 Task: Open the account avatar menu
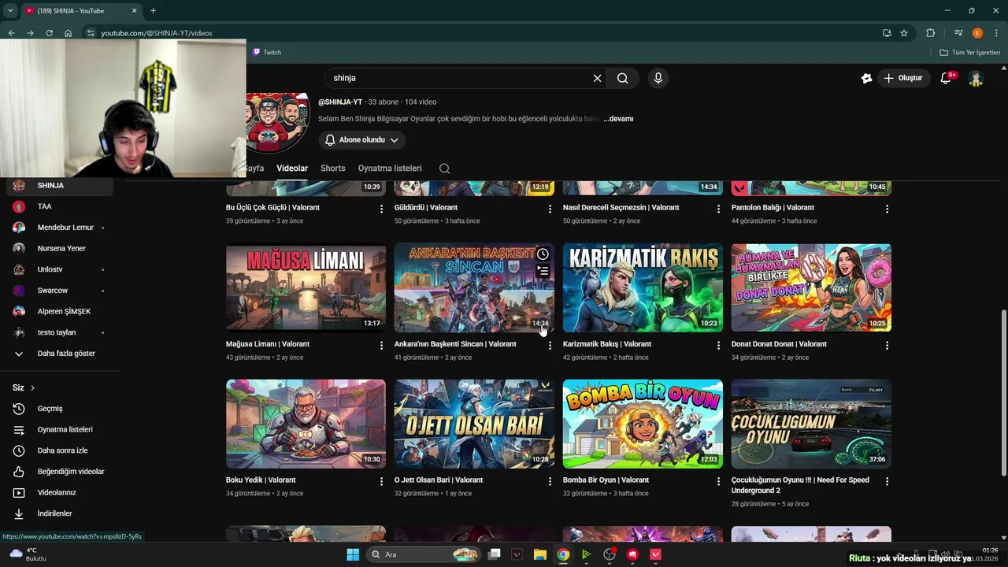[x=976, y=78]
